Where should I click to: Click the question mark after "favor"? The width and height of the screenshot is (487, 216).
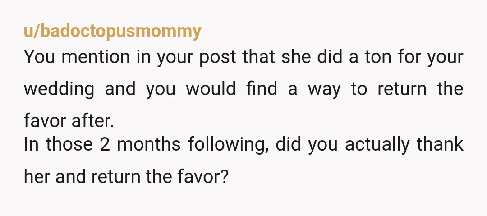225,176
